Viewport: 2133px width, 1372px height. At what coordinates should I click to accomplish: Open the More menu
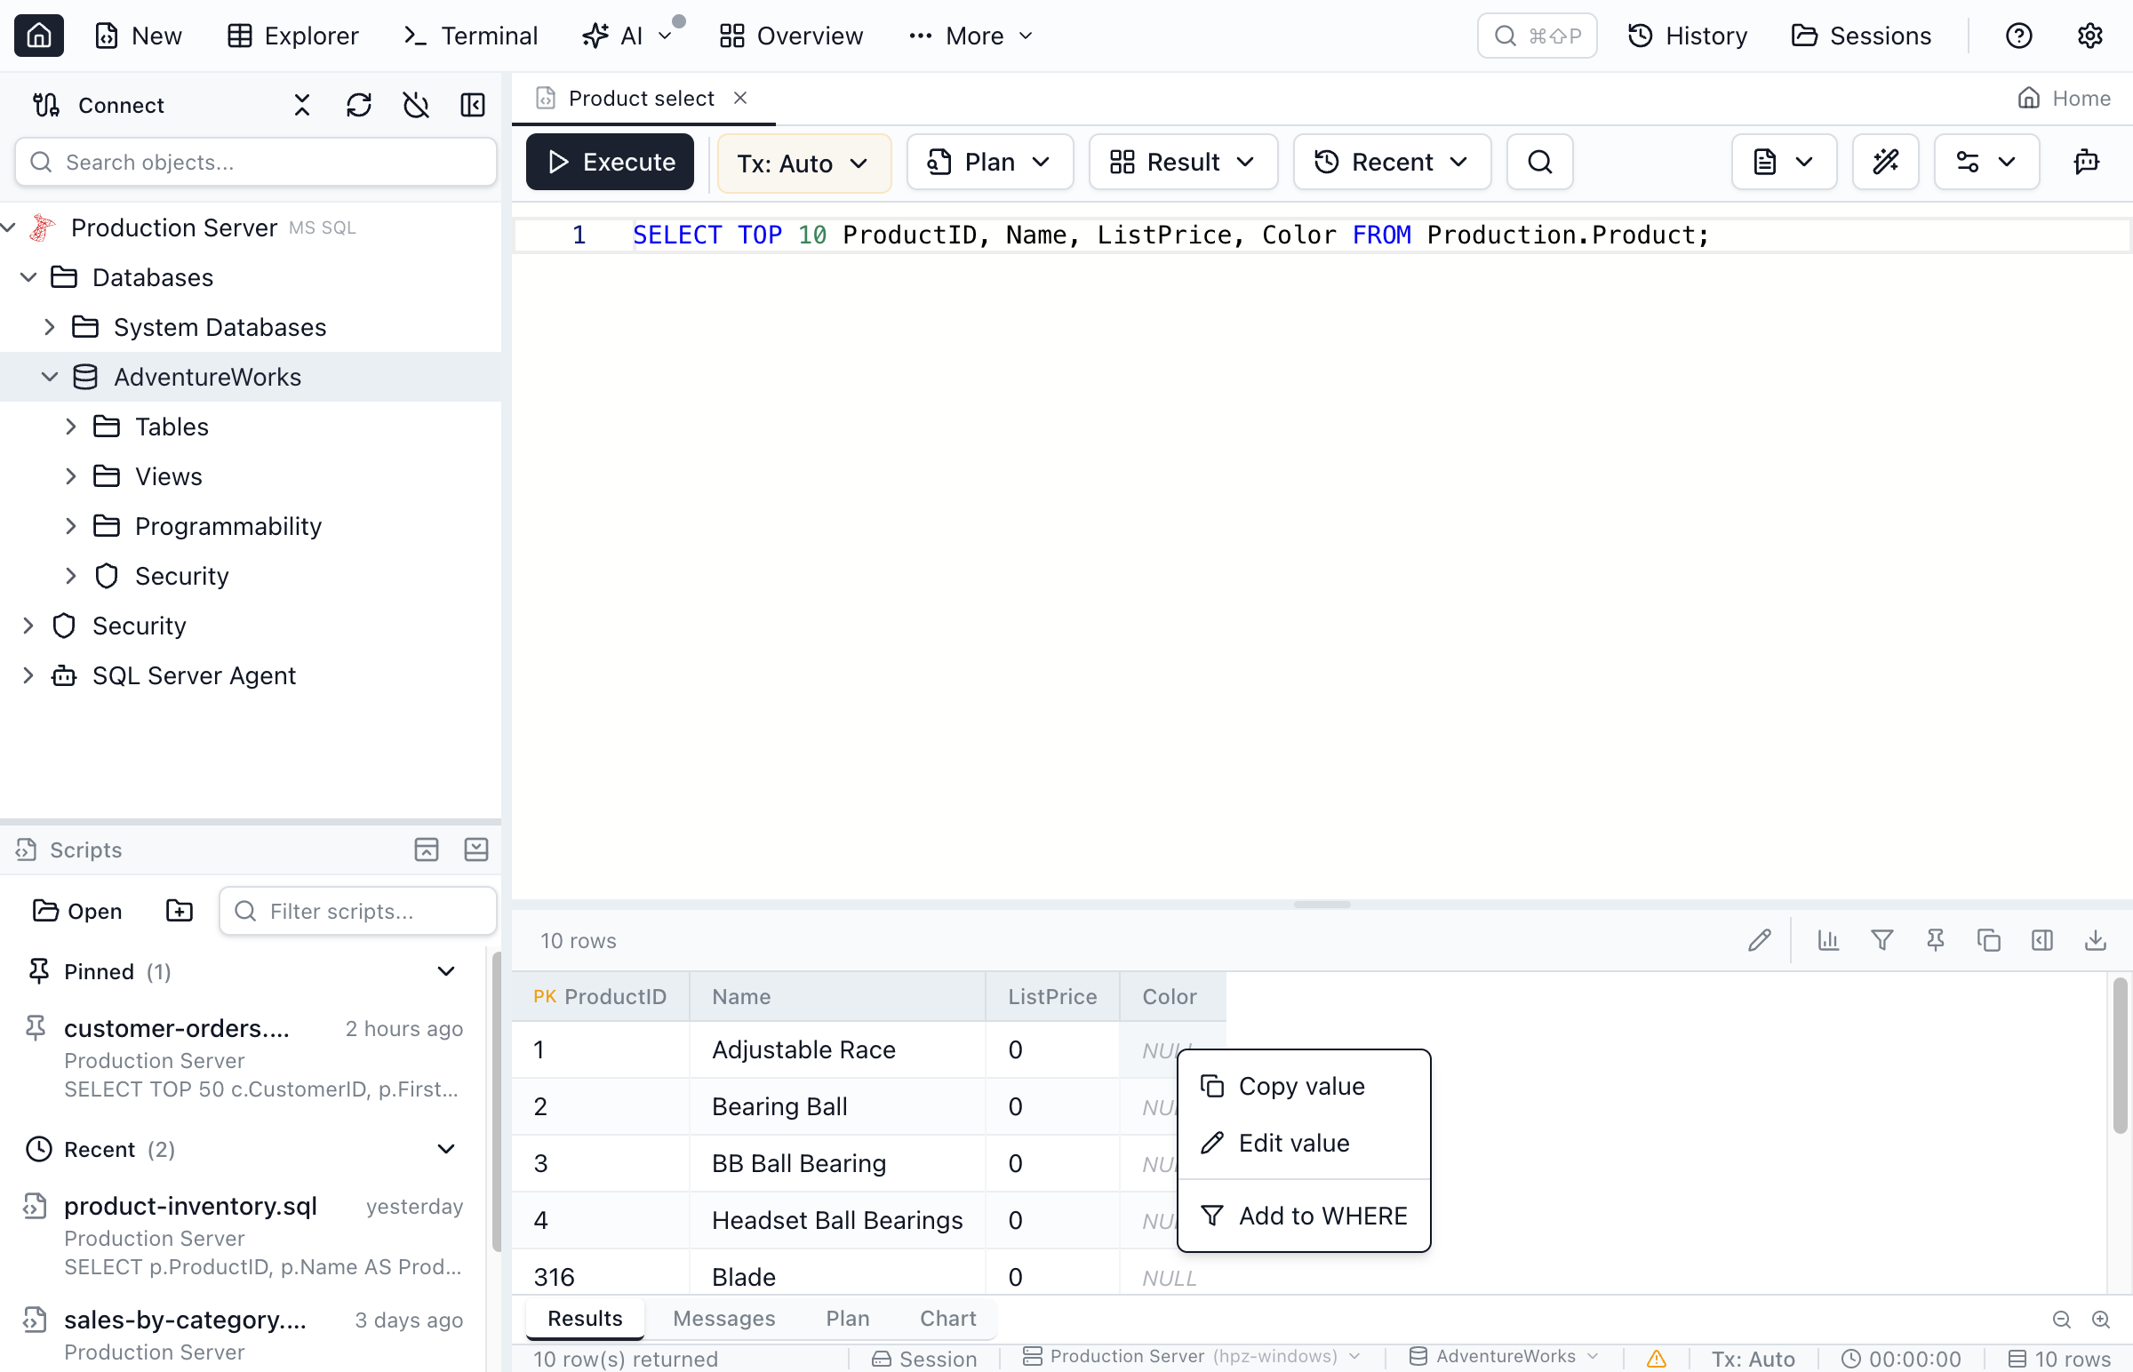(x=971, y=36)
